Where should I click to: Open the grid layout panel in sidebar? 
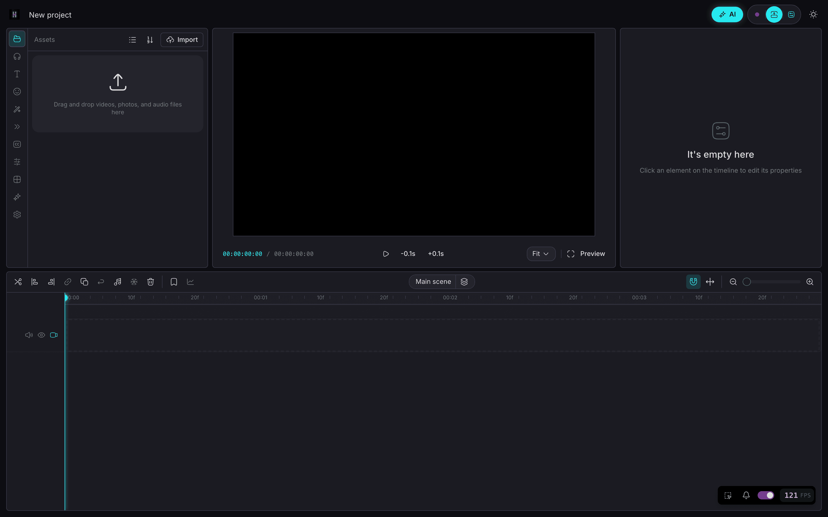pyautogui.click(x=17, y=179)
